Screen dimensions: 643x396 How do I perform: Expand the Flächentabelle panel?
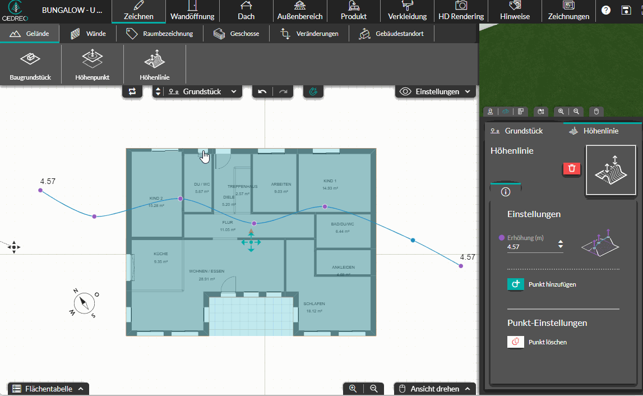click(48, 389)
